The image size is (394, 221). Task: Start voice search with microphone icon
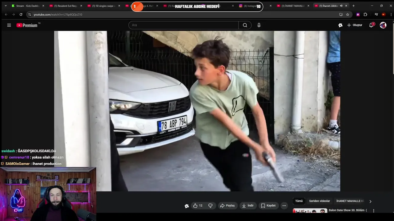[x=259, y=25]
